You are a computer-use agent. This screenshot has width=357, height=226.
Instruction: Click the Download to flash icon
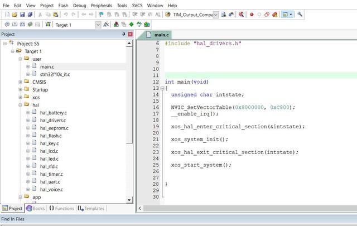pos(48,24)
